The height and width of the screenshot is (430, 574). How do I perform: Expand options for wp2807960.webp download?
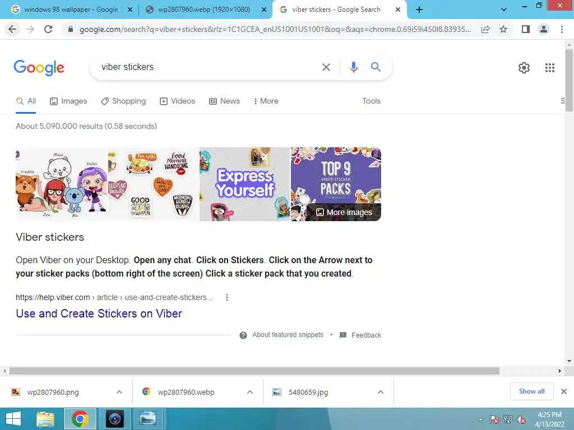[x=250, y=392]
